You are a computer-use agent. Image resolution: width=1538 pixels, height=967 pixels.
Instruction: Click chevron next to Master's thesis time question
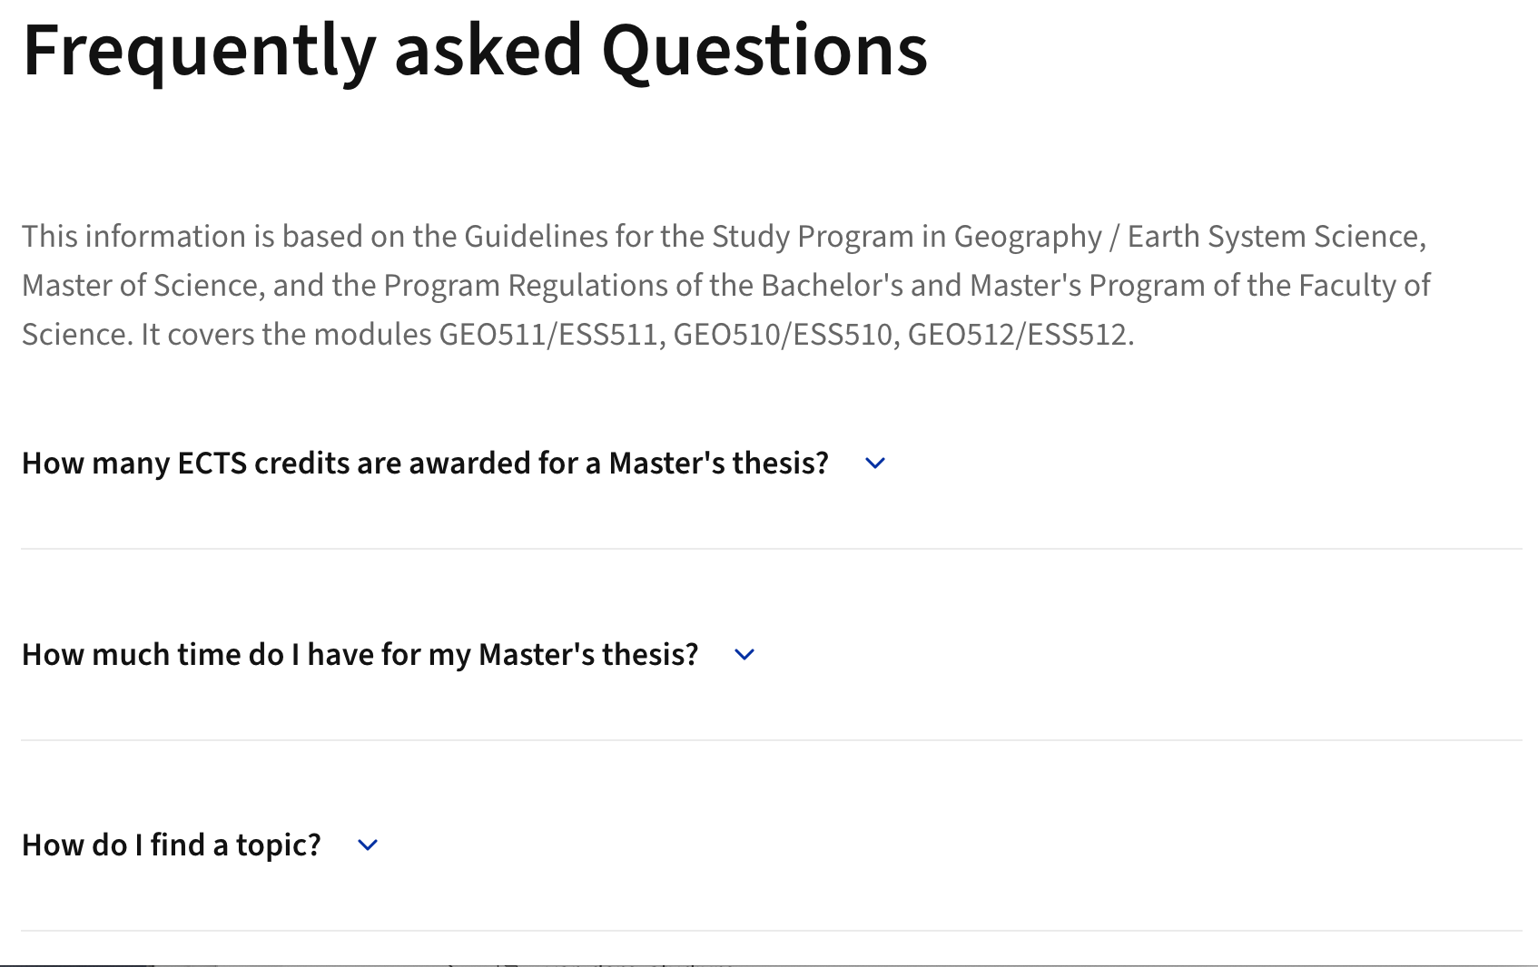click(744, 655)
